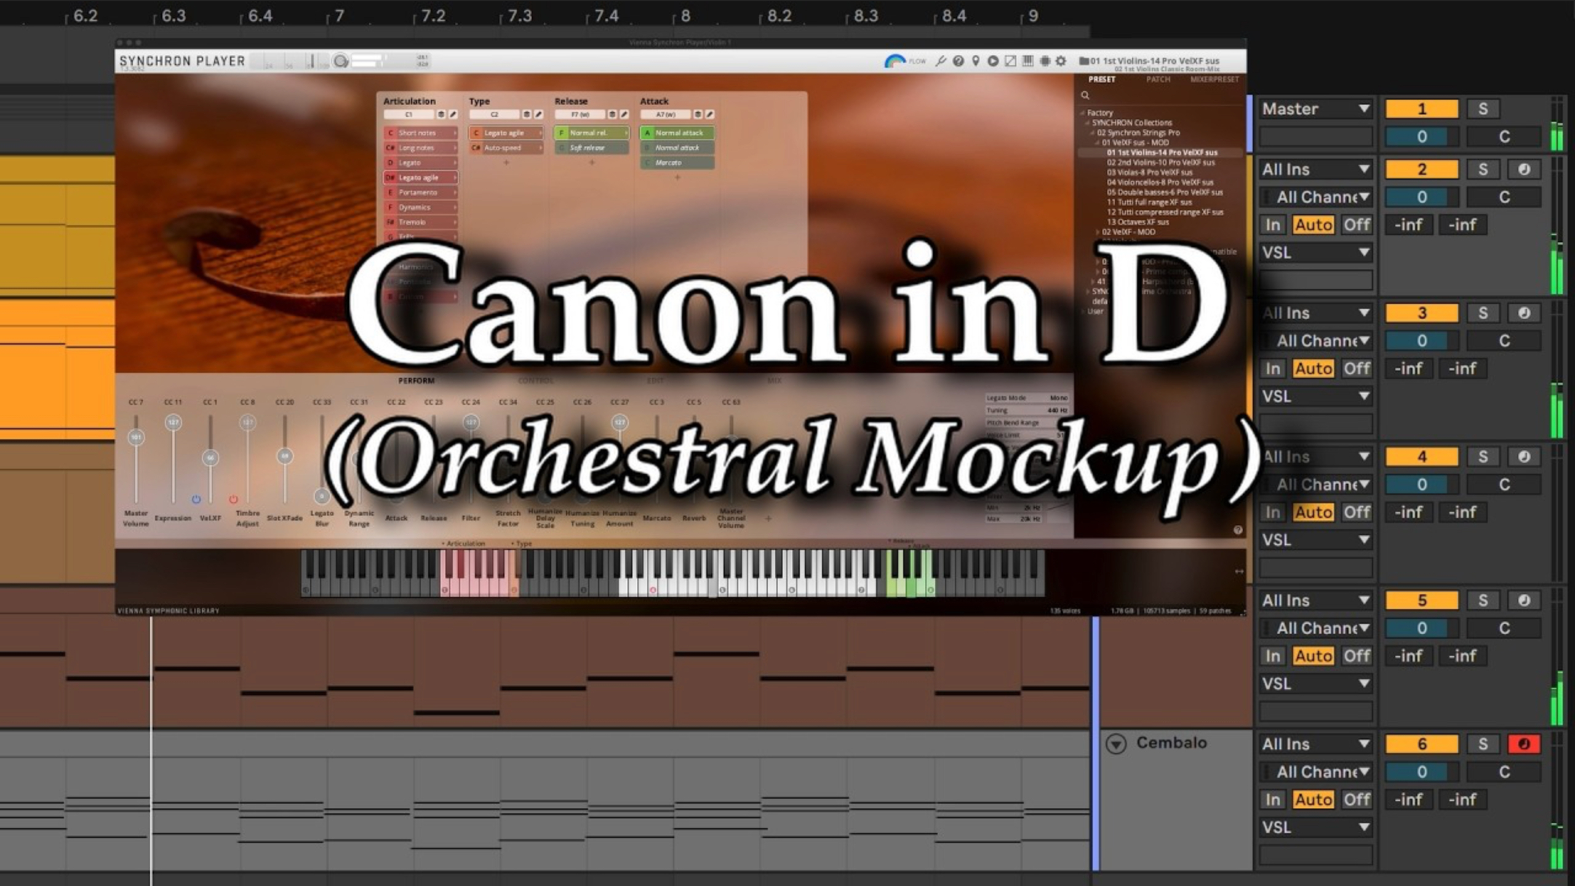Adjust the Slot XFade CC 20 fader
1575x886 pixels.
284,456
